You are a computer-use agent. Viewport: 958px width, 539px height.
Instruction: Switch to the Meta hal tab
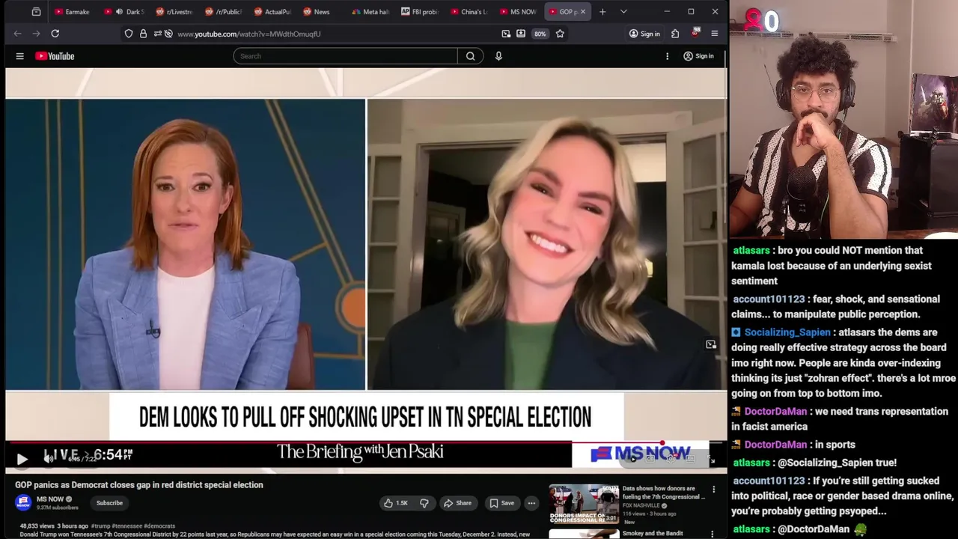[x=371, y=12]
